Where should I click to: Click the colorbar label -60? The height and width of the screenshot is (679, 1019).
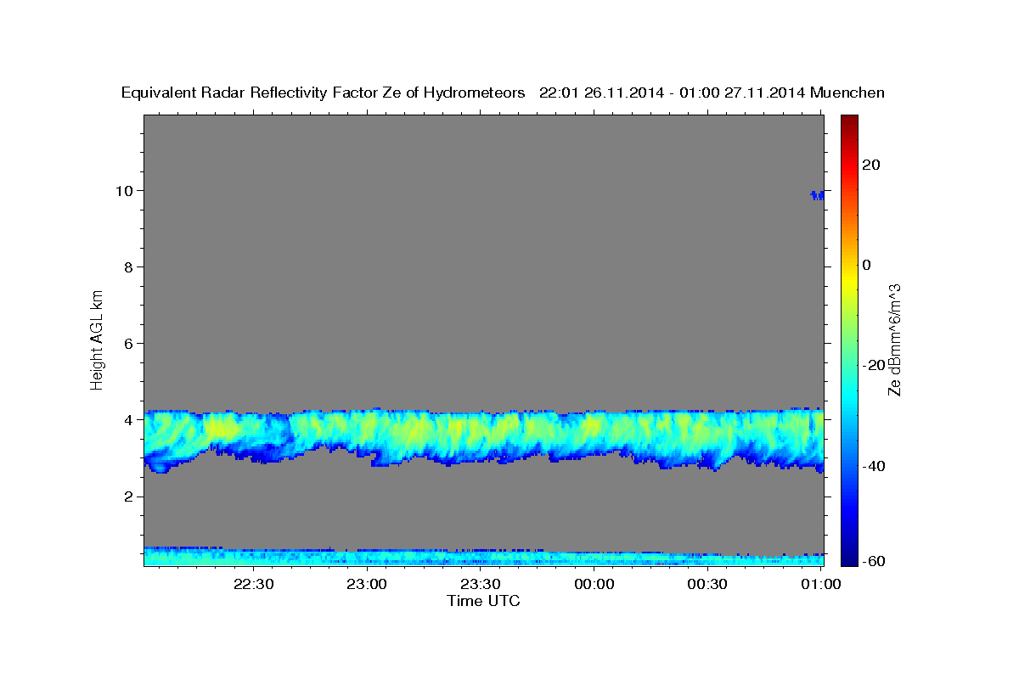(875, 561)
